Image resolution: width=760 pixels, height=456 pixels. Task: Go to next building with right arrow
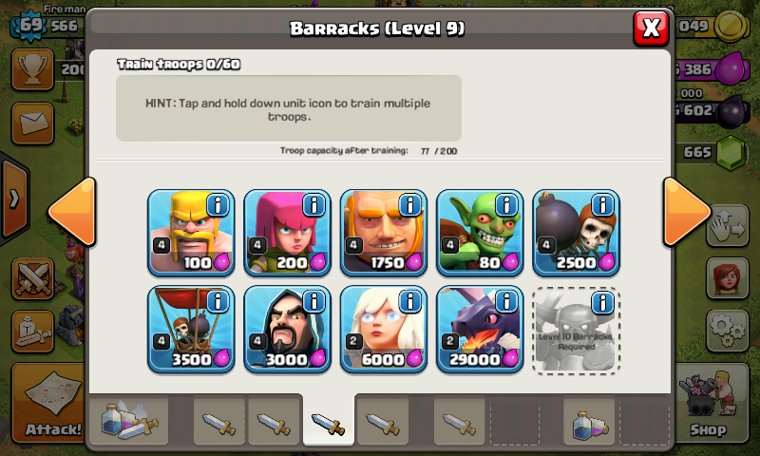[686, 212]
